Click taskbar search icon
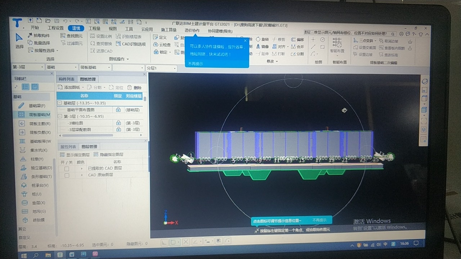Screen dimensions: 461x259 tap(36, 255)
